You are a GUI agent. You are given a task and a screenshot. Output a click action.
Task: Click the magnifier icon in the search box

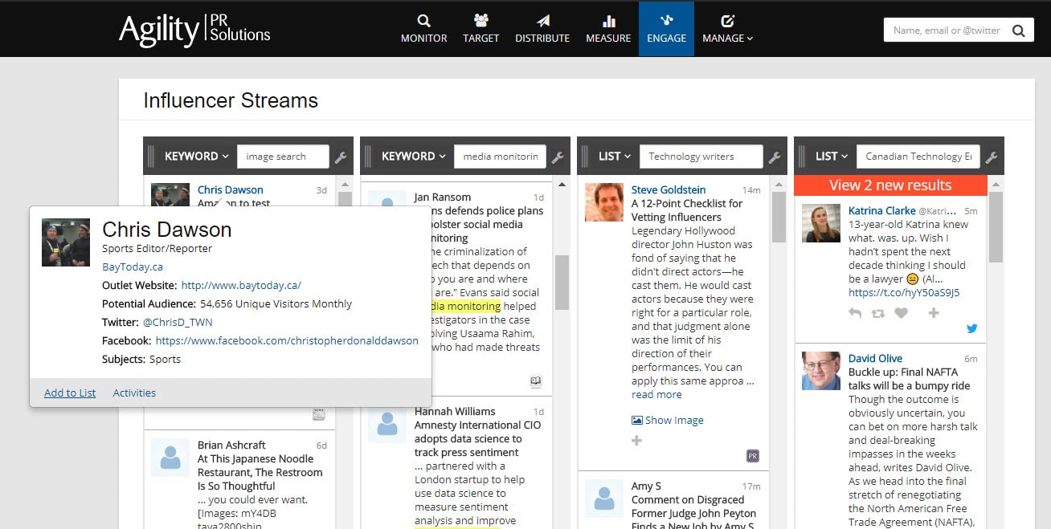click(1020, 29)
